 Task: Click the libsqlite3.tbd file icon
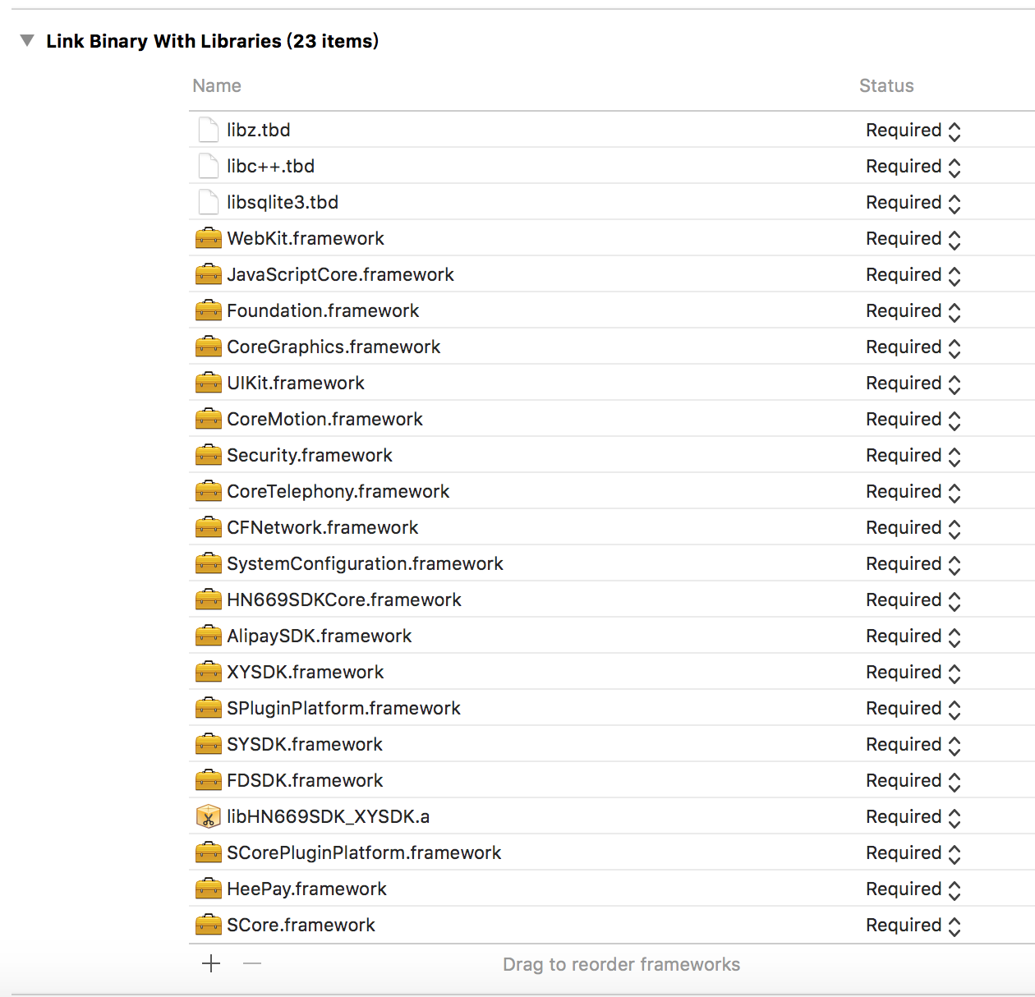coord(209,202)
